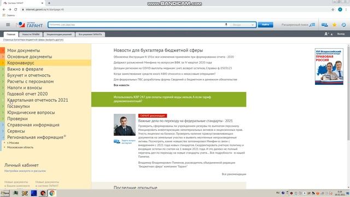
Task: Open the Энциклопедия решений tab
Action: [59, 34]
